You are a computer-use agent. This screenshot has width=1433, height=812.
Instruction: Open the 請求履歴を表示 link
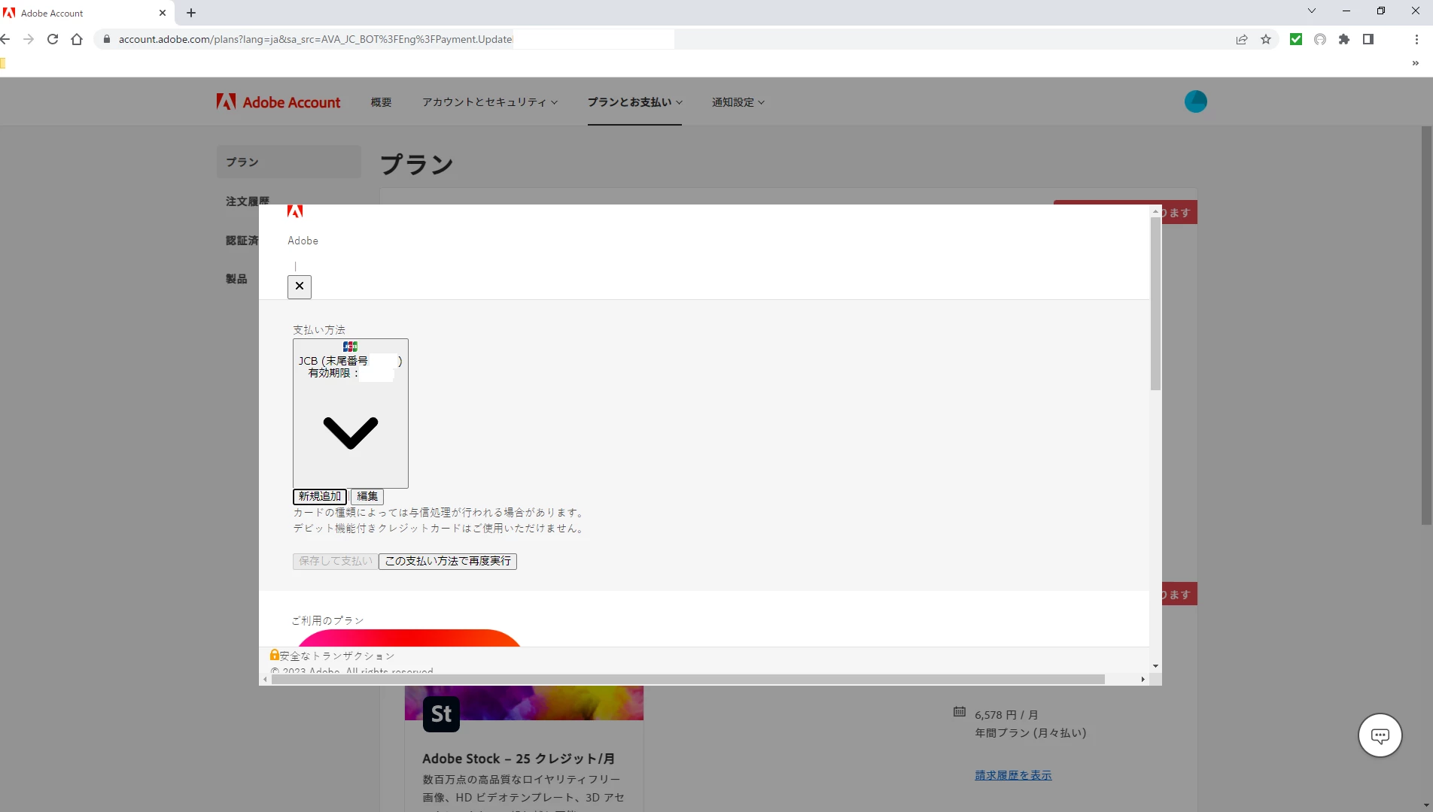(1013, 775)
